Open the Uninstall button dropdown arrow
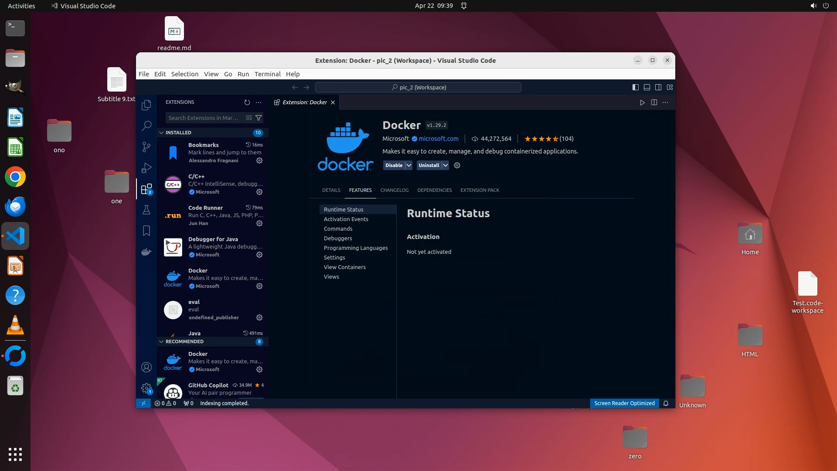Screen dimensions: 837x471 (445, 165)
